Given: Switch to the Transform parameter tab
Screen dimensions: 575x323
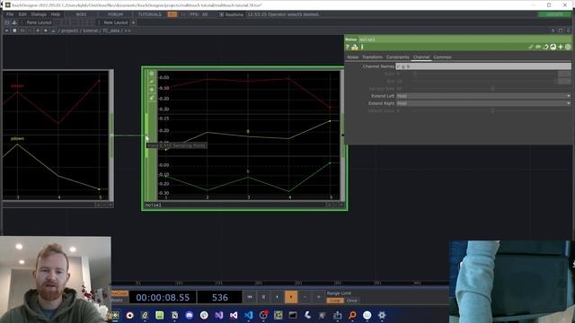Looking at the screenshot, I should (372, 57).
